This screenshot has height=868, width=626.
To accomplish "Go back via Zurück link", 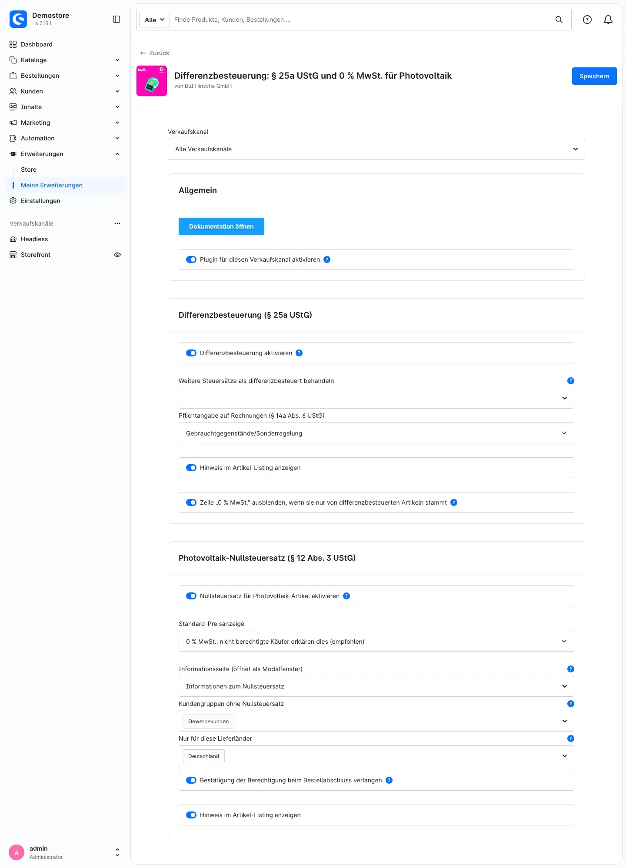I will (155, 53).
